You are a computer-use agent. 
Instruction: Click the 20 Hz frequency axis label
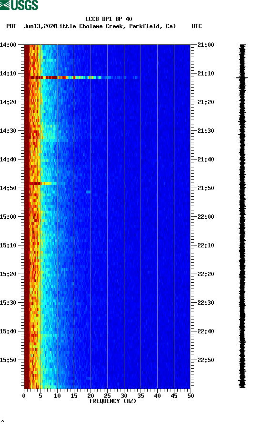pyautogui.click(x=91, y=396)
